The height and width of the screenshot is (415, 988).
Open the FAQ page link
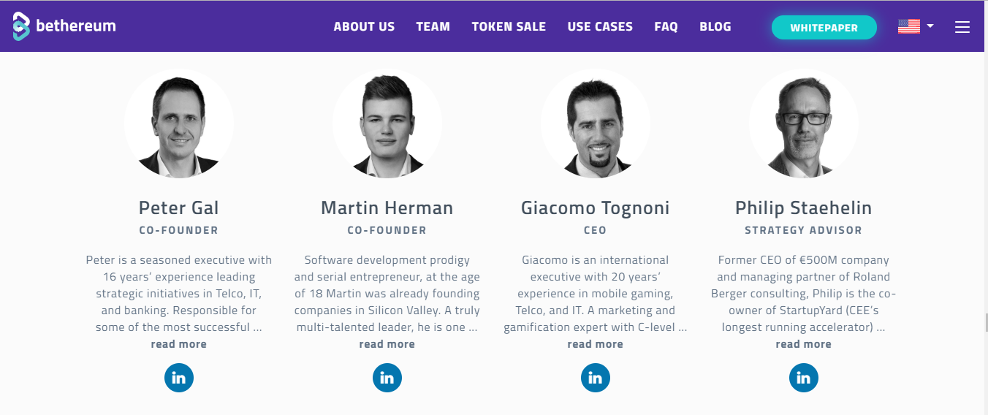pyautogui.click(x=666, y=26)
